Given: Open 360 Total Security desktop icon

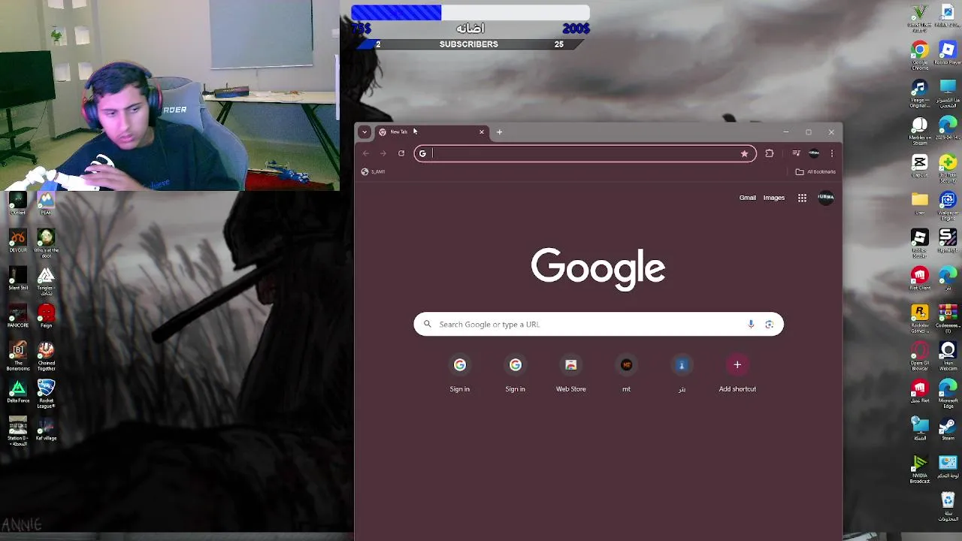Looking at the screenshot, I should coord(948,168).
